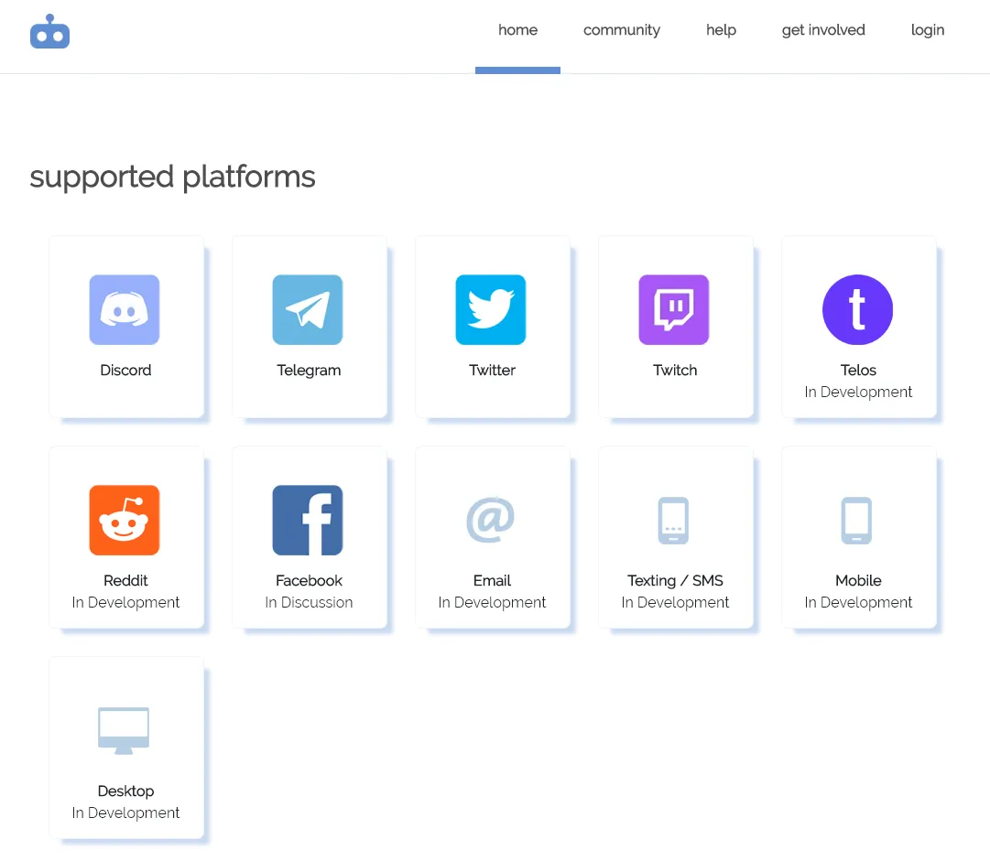
Task: Navigate to get involved
Action: 823,29
